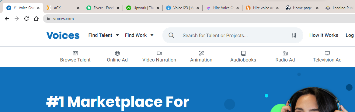Click the Browse Talent card icon
The height and width of the screenshot is (112, 355).
[75, 53]
